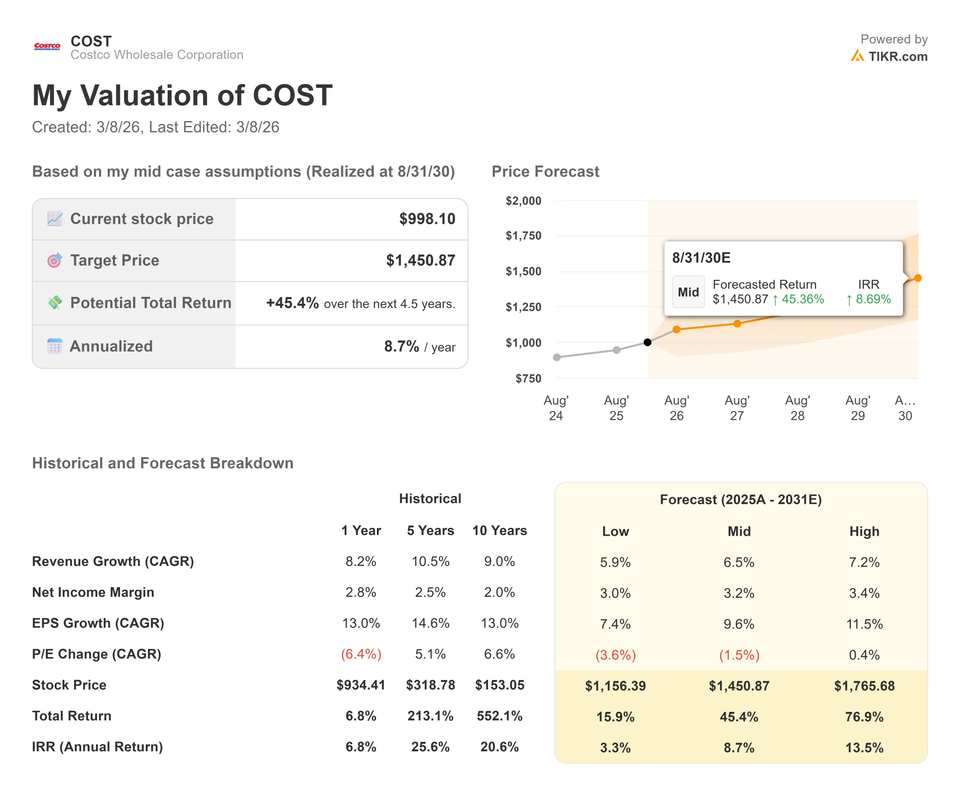The image size is (960, 788).
Task: Click the target icon beside Target Price
Action: tap(55, 260)
